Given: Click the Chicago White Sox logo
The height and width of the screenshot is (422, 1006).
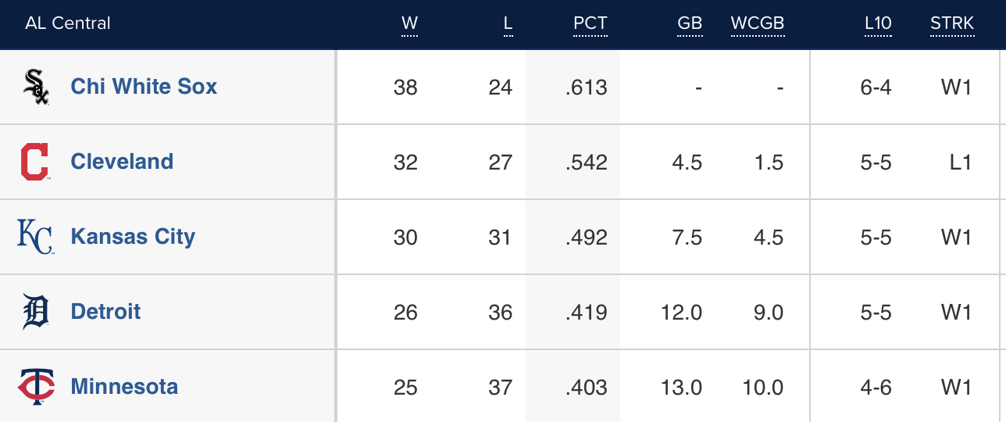Looking at the screenshot, I should (36, 87).
